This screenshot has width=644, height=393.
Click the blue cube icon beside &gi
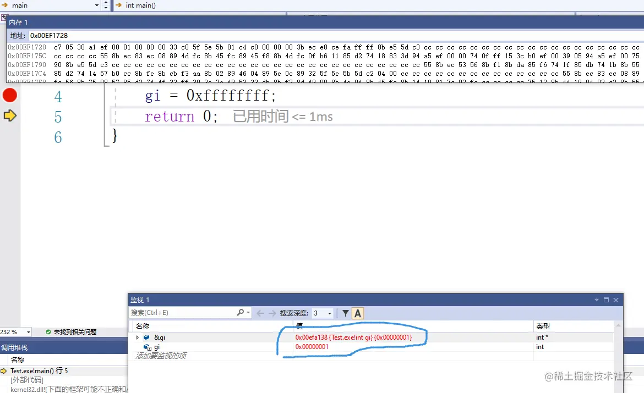point(146,337)
